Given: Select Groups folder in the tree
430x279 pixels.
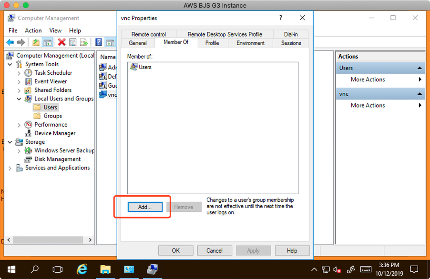Looking at the screenshot, I should coord(52,116).
